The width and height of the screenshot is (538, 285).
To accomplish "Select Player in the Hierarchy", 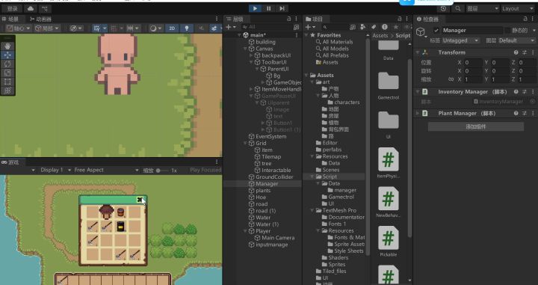I will pos(263,231).
